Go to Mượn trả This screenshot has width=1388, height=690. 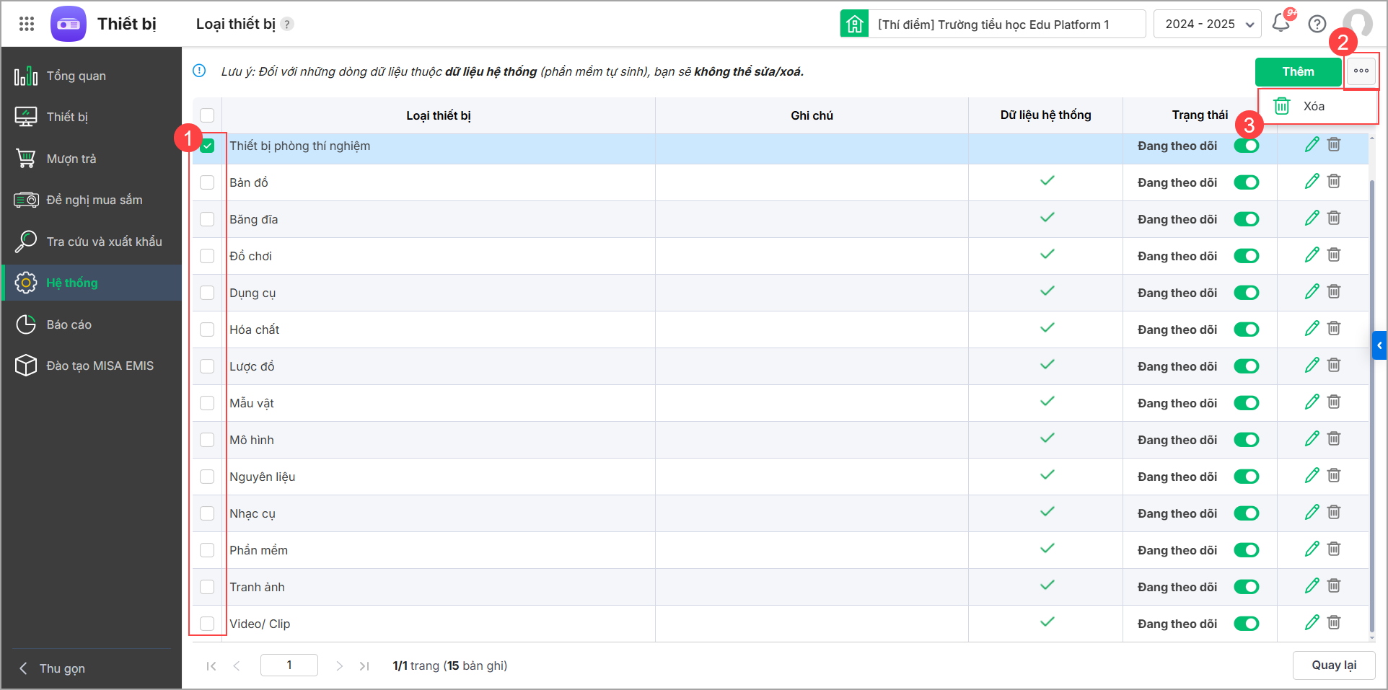coord(92,159)
